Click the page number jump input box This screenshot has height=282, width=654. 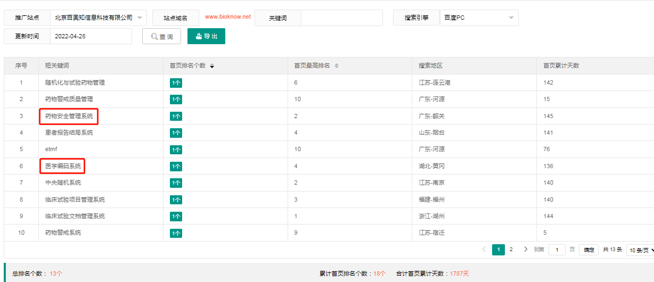pyautogui.click(x=557, y=250)
